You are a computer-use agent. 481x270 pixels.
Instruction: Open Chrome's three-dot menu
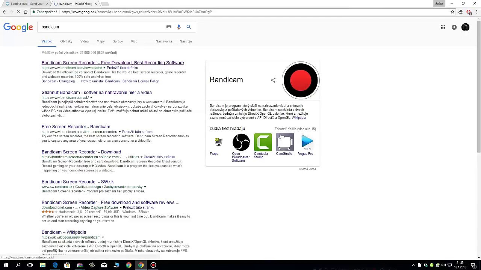[x=476, y=12]
